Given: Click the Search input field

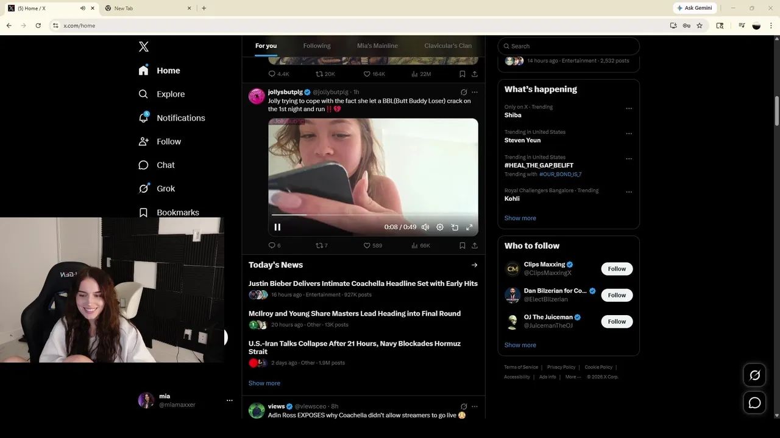Looking at the screenshot, I should [569, 46].
